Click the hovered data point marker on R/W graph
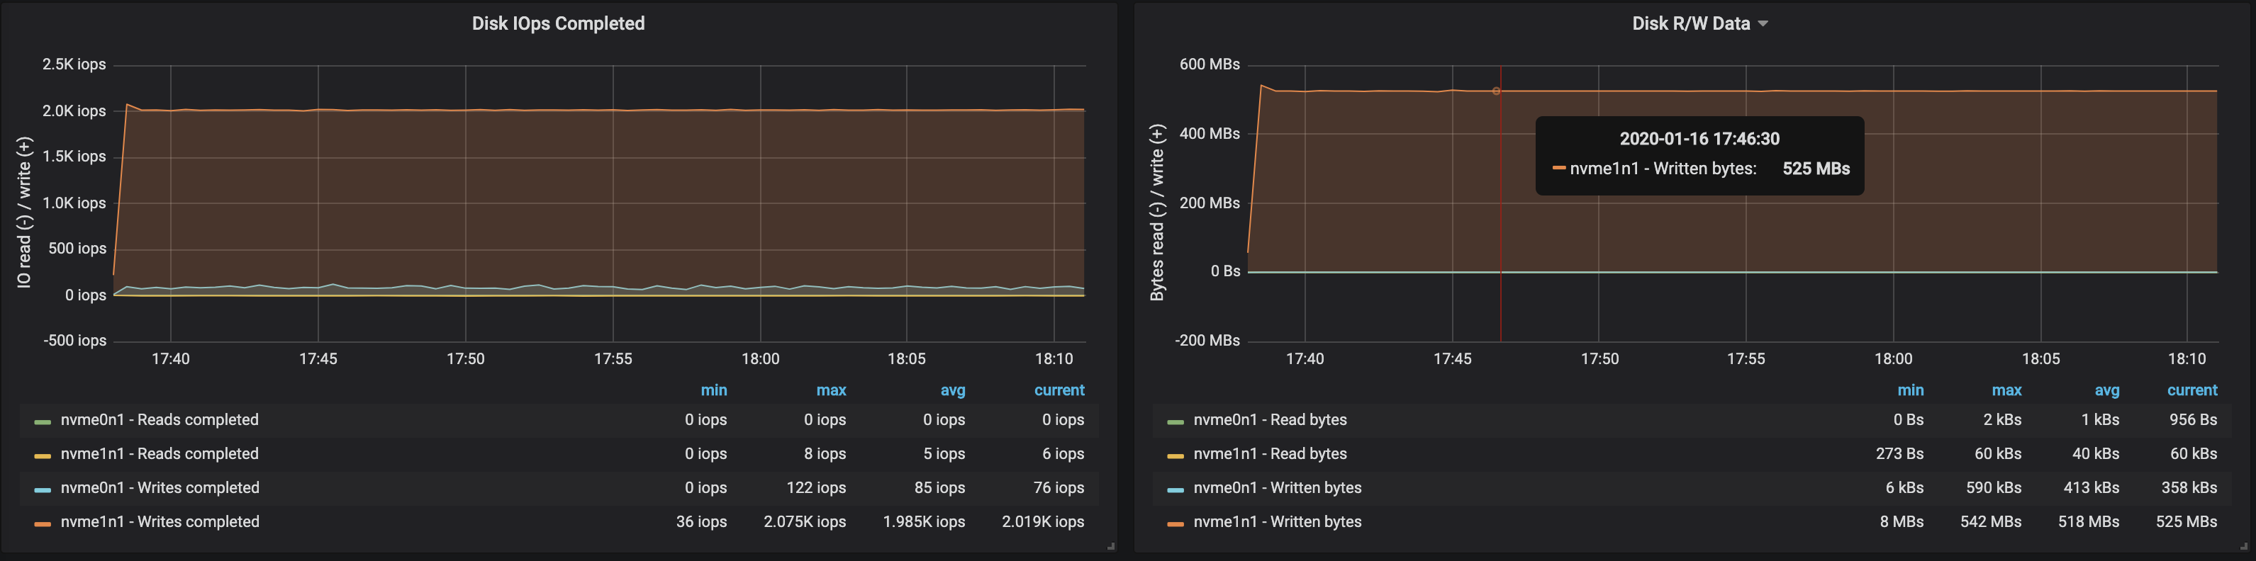2256x561 pixels. pyautogui.click(x=1496, y=91)
